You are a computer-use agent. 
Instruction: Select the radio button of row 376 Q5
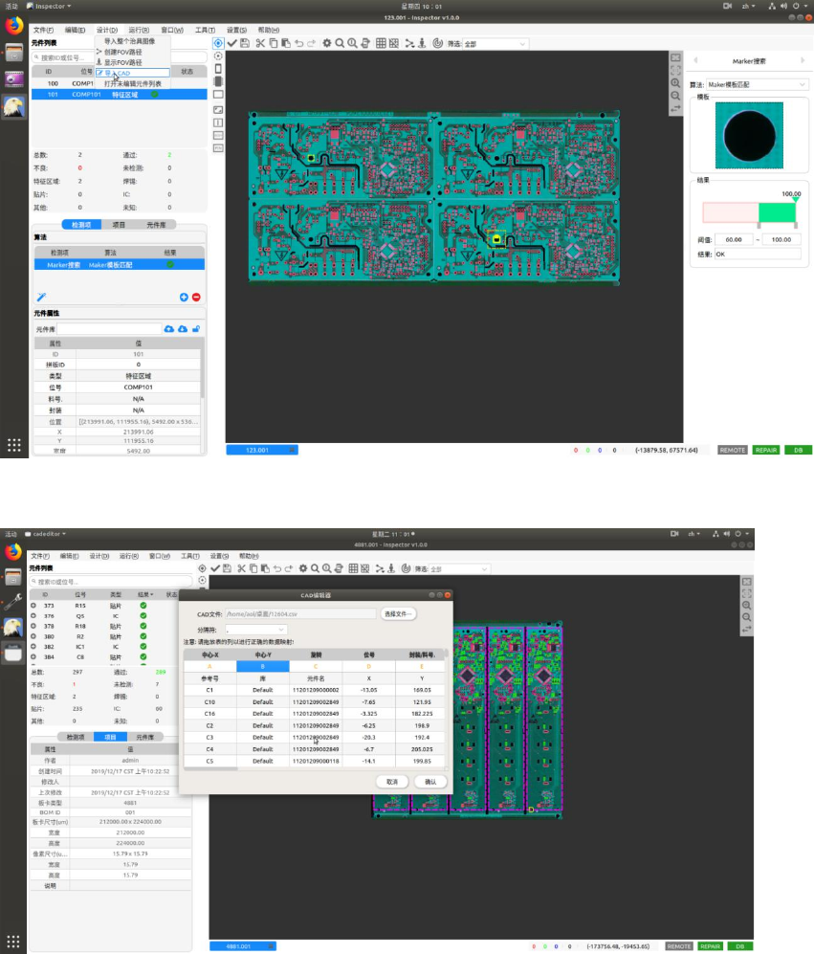coord(33,615)
